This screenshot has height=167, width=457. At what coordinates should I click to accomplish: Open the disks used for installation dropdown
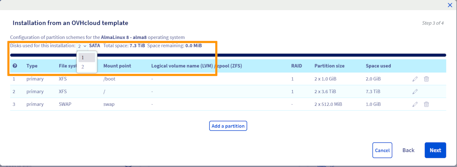[x=82, y=46]
